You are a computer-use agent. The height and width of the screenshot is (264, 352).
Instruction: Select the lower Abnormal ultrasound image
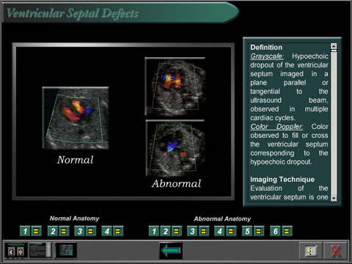tap(175, 148)
